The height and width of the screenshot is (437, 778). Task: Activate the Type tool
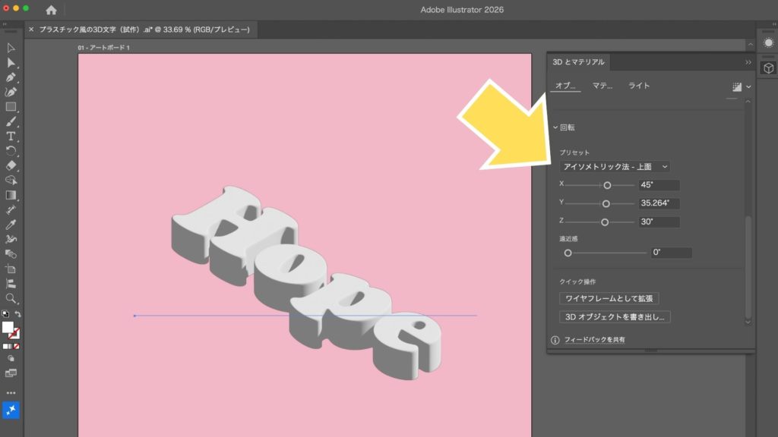pyautogui.click(x=11, y=136)
